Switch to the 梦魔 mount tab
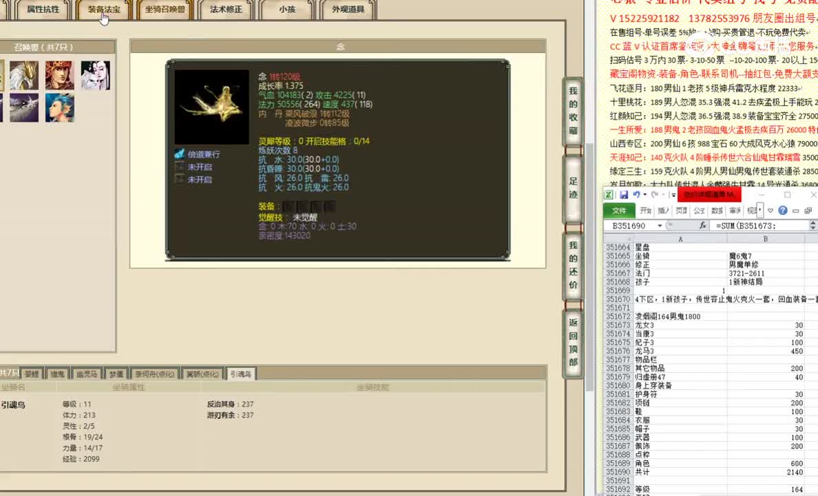 pyautogui.click(x=115, y=373)
